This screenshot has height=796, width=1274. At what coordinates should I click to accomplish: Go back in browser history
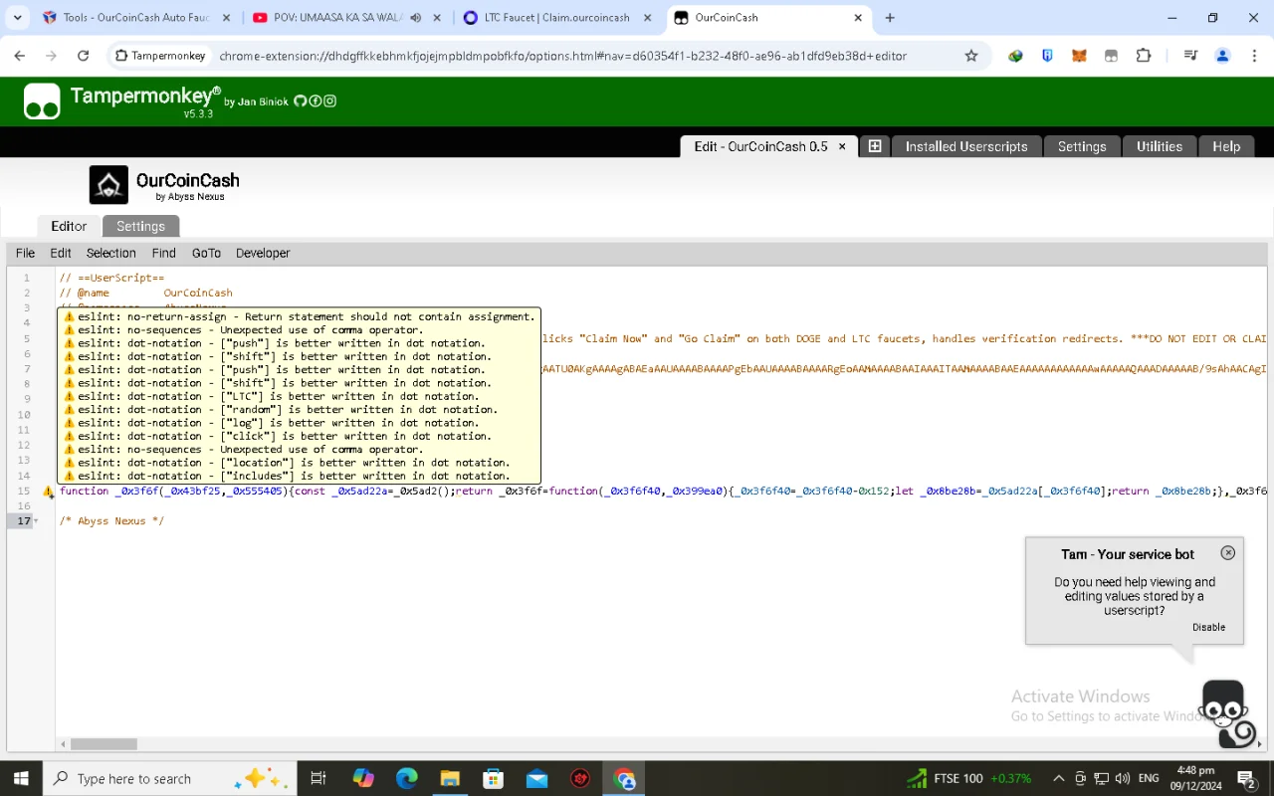click(20, 56)
